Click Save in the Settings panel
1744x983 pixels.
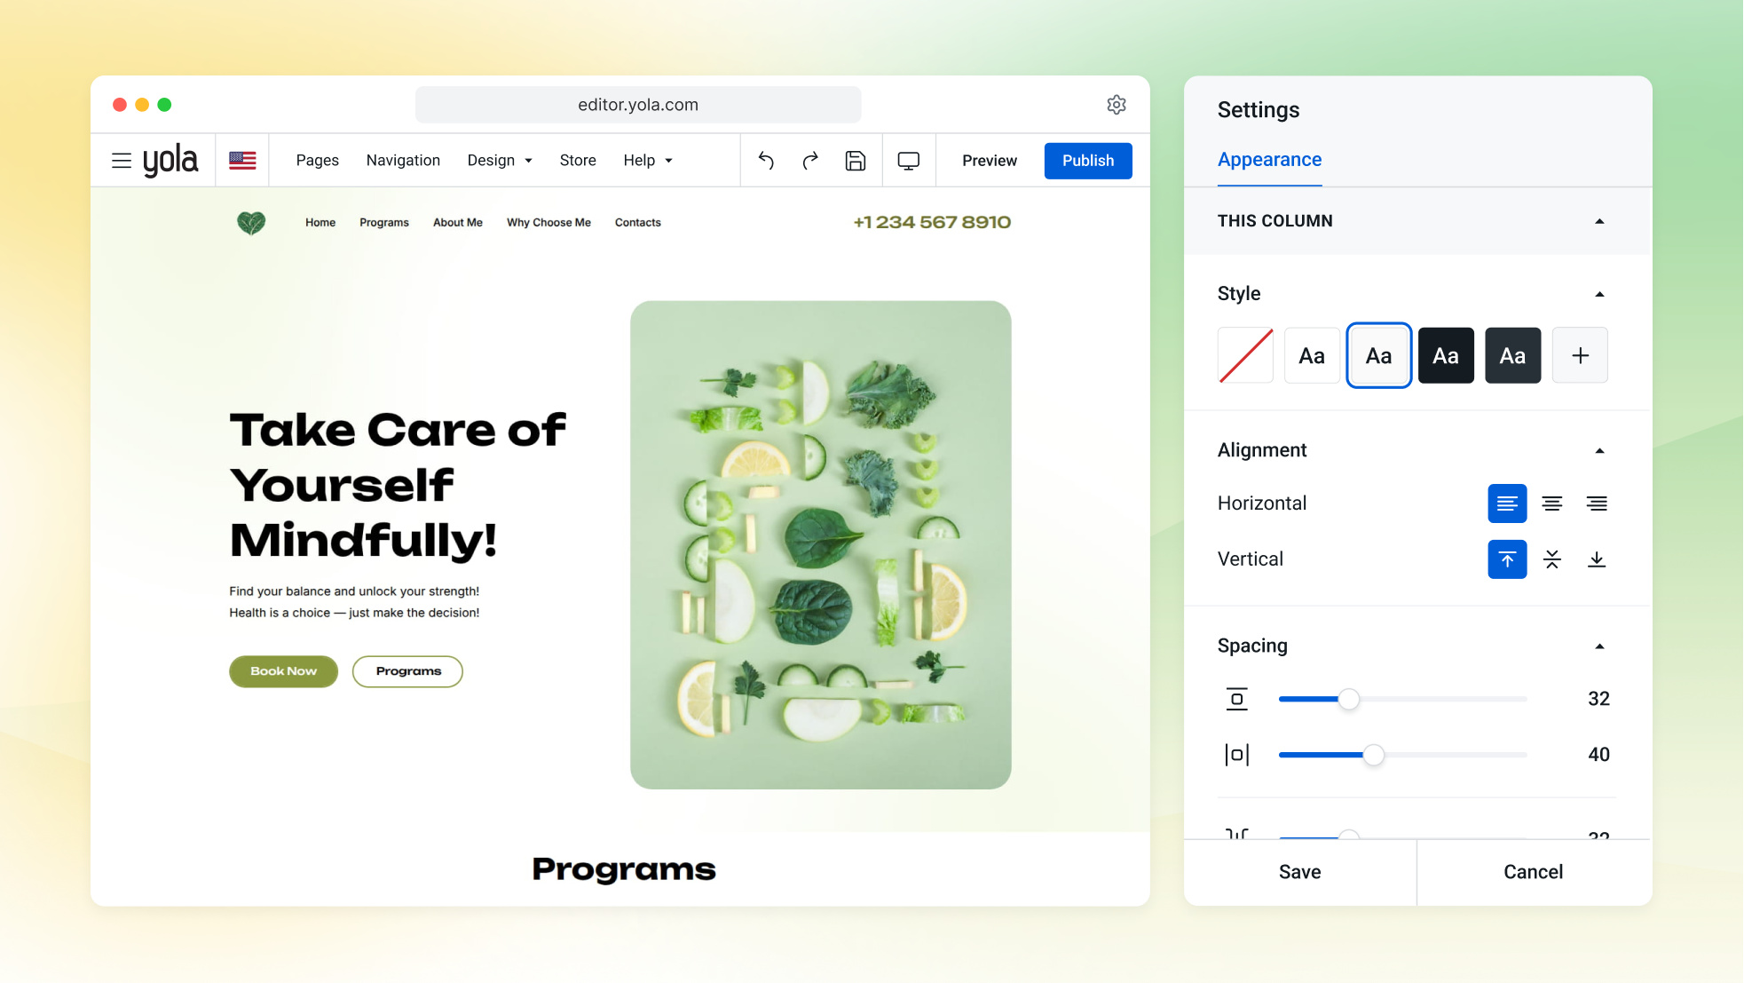tap(1300, 872)
